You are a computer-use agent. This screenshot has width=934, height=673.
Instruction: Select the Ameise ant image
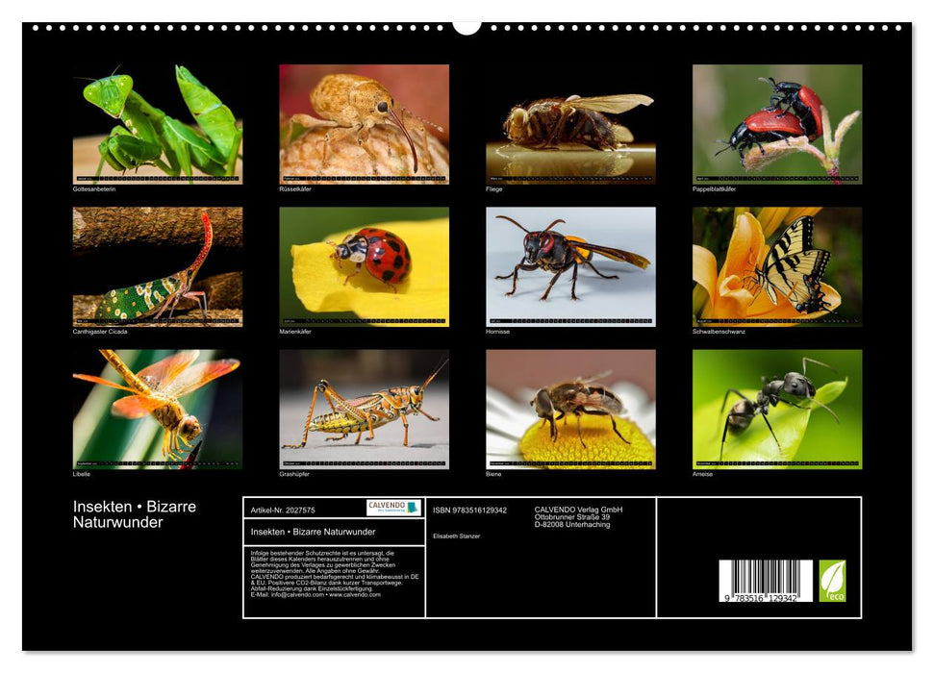point(777,409)
